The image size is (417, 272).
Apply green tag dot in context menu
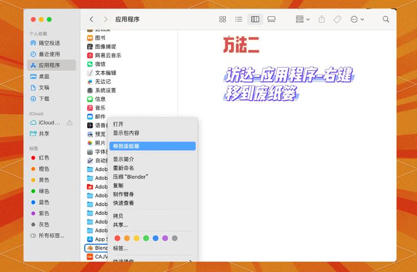coord(146,238)
